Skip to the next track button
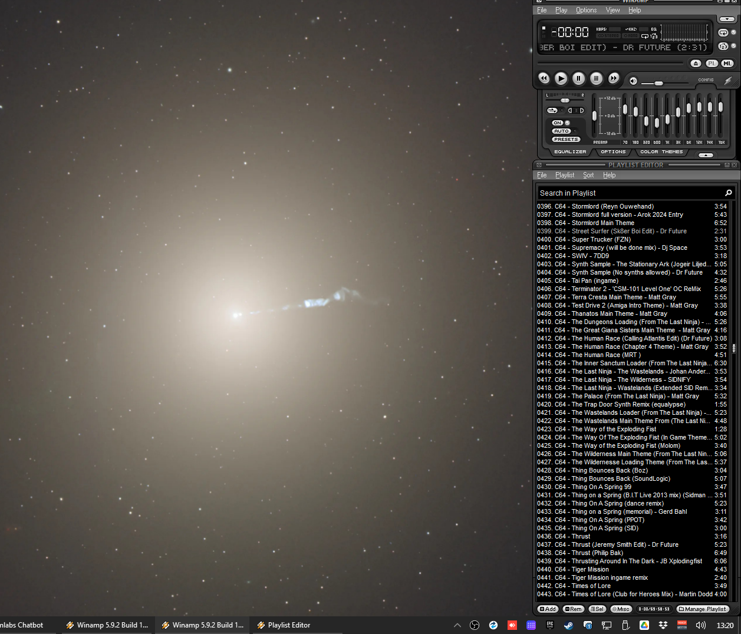The width and height of the screenshot is (741, 634). coord(614,78)
